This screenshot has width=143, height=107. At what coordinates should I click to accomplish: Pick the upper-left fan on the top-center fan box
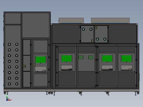coord(83,29)
